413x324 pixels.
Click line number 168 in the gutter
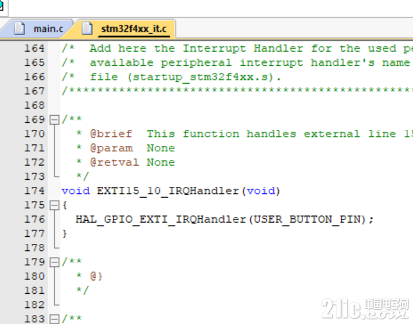[x=34, y=106]
